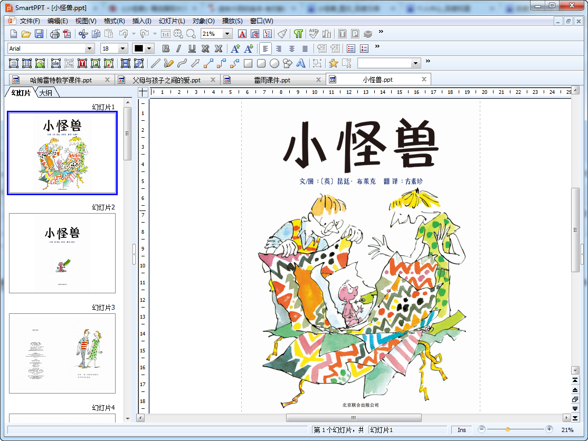
Task: Insert a text frame icon
Action: point(14,63)
